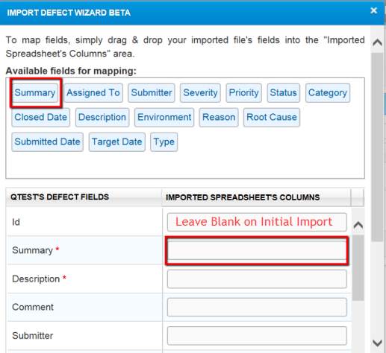This screenshot has height=353, width=386.
Task: Click the mapping table's vertical scrollbar thumb
Action: (358, 268)
